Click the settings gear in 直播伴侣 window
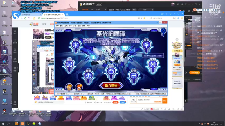 point(186,73)
